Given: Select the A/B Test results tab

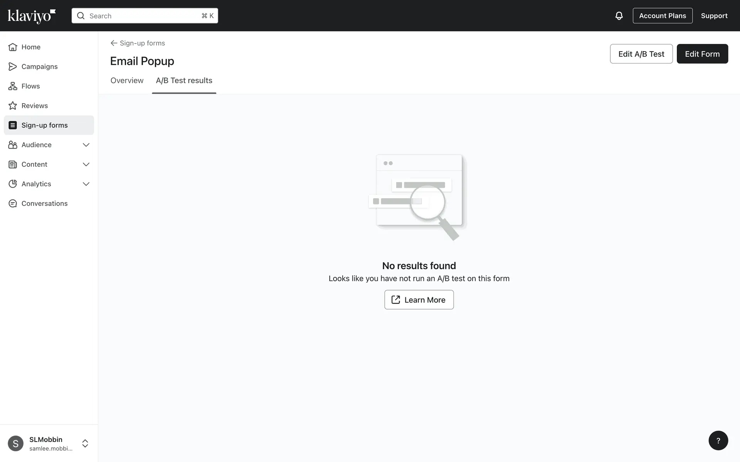Looking at the screenshot, I should coord(184,80).
